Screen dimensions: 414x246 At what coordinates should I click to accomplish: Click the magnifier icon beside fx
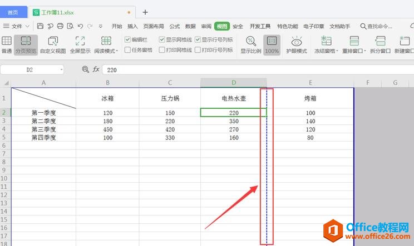[85, 69]
